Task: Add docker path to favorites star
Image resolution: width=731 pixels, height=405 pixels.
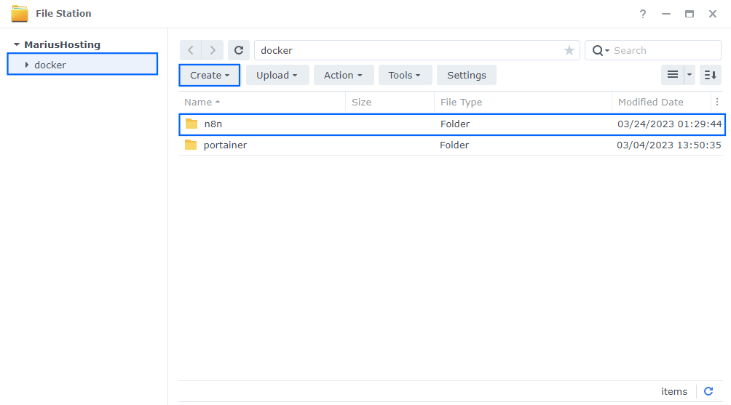Action: point(569,50)
